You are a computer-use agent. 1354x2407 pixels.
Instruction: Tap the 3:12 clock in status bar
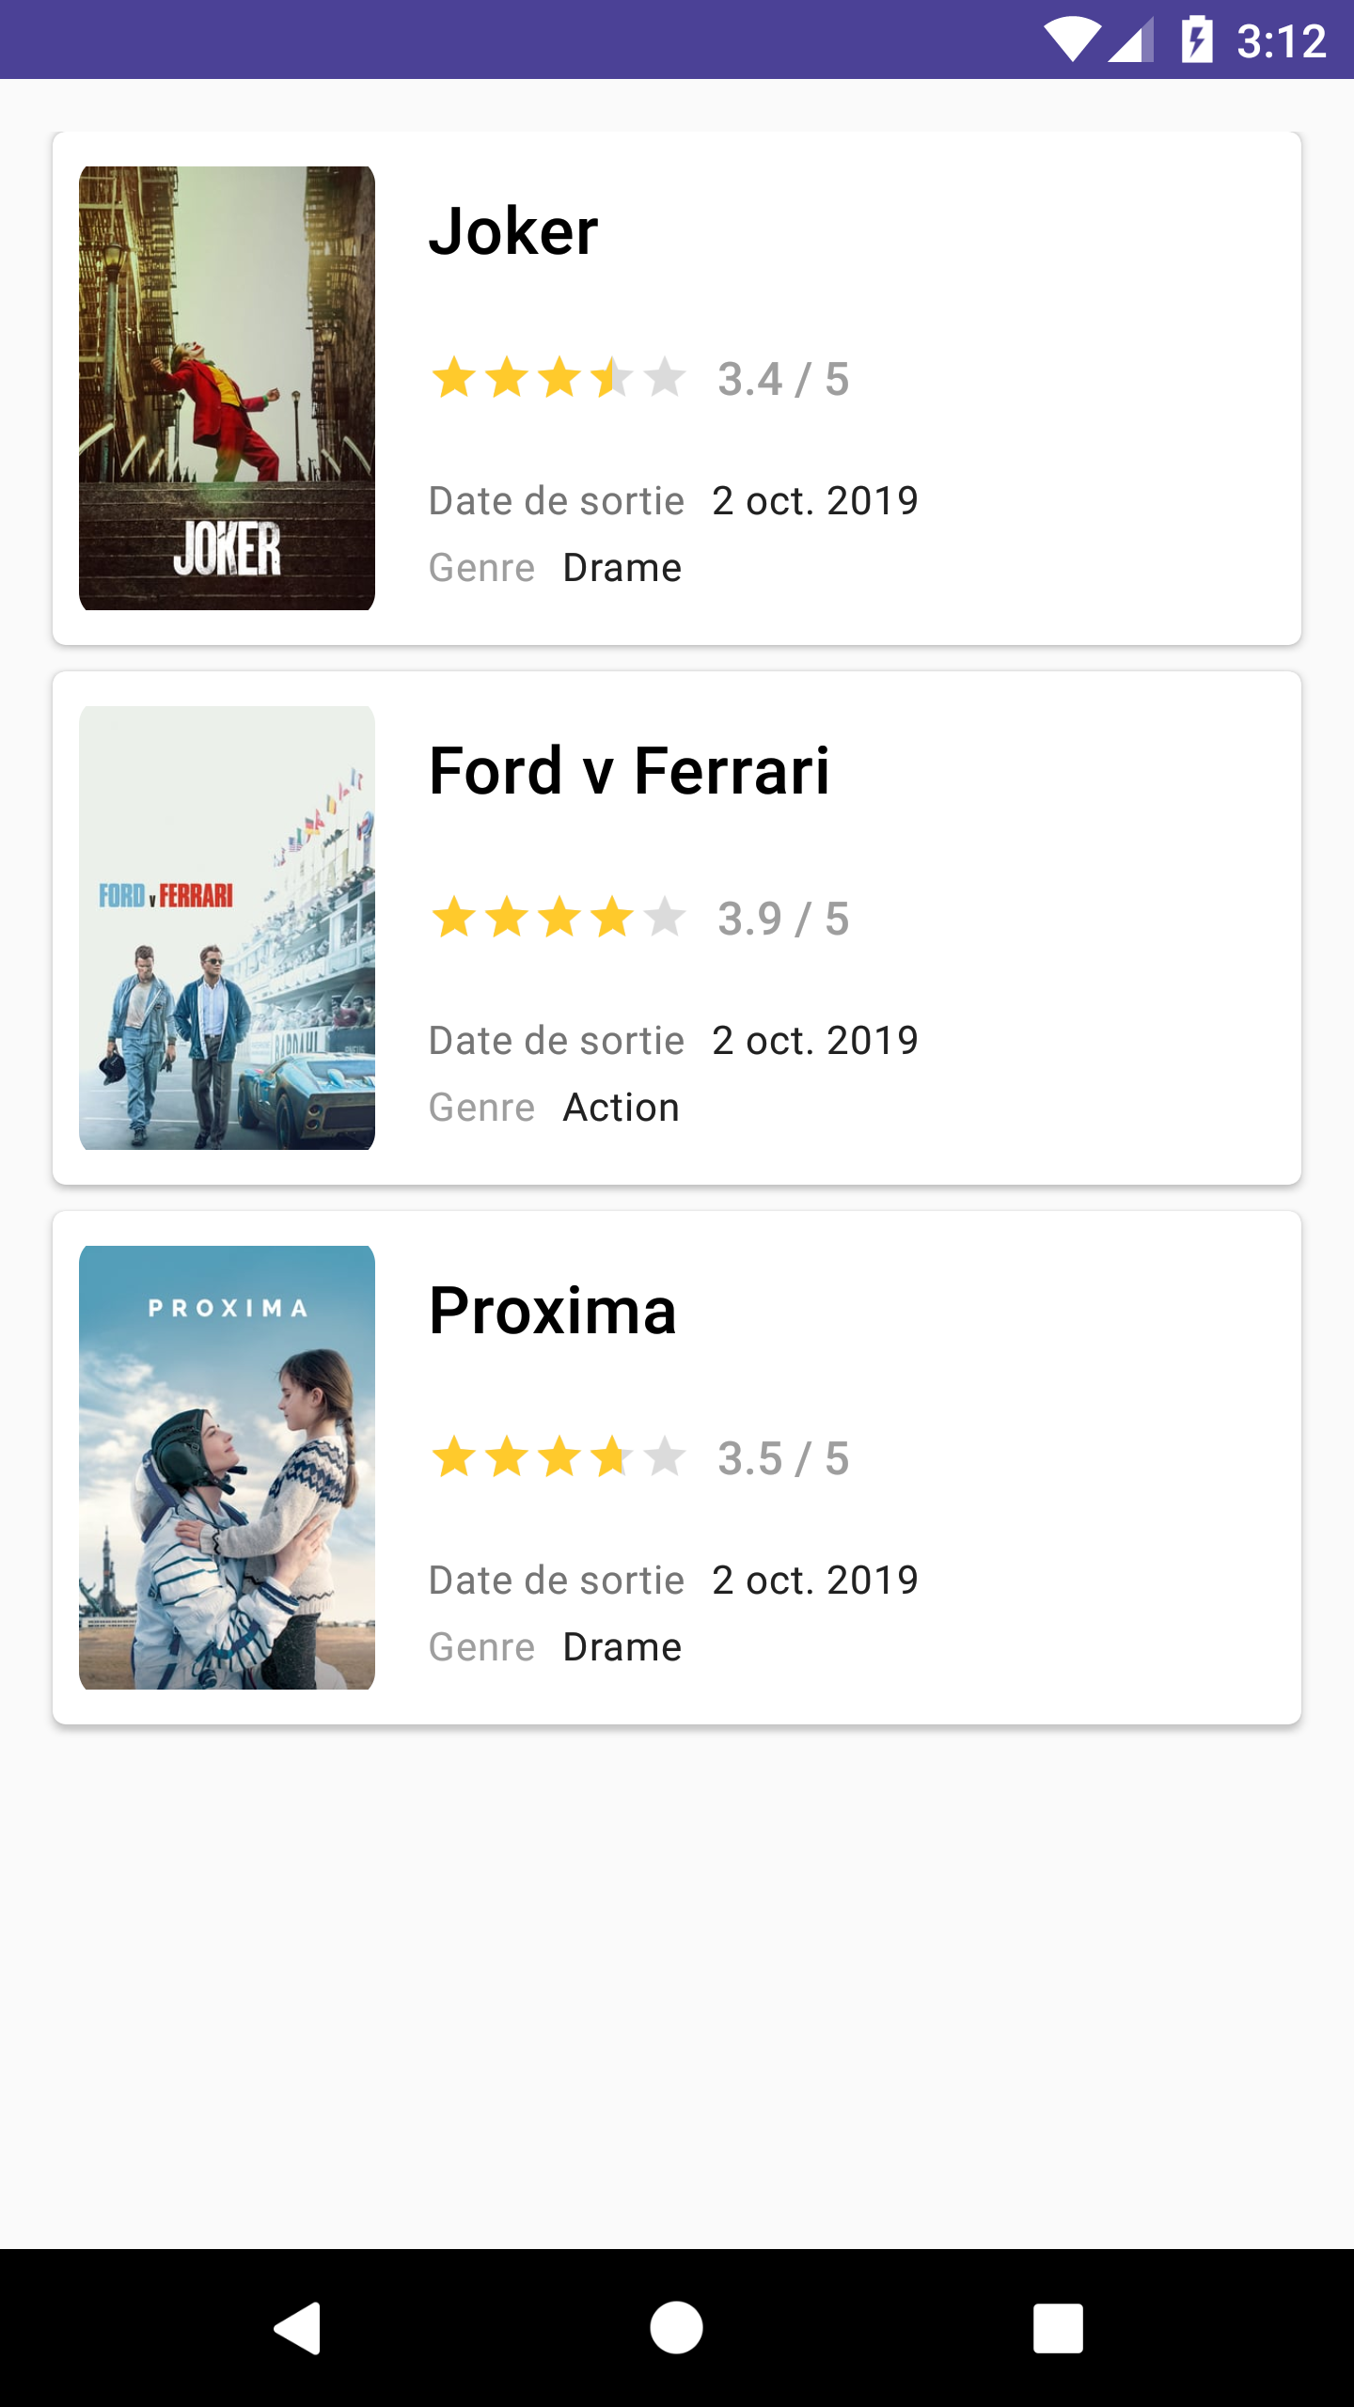pyautogui.click(x=1281, y=41)
